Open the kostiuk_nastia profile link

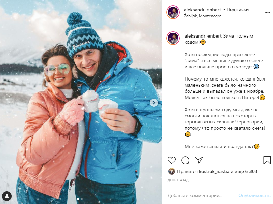pyautogui.click(x=214, y=172)
